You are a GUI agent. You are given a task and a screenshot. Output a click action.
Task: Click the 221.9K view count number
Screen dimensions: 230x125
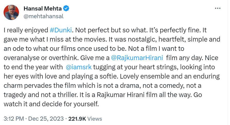77,119
